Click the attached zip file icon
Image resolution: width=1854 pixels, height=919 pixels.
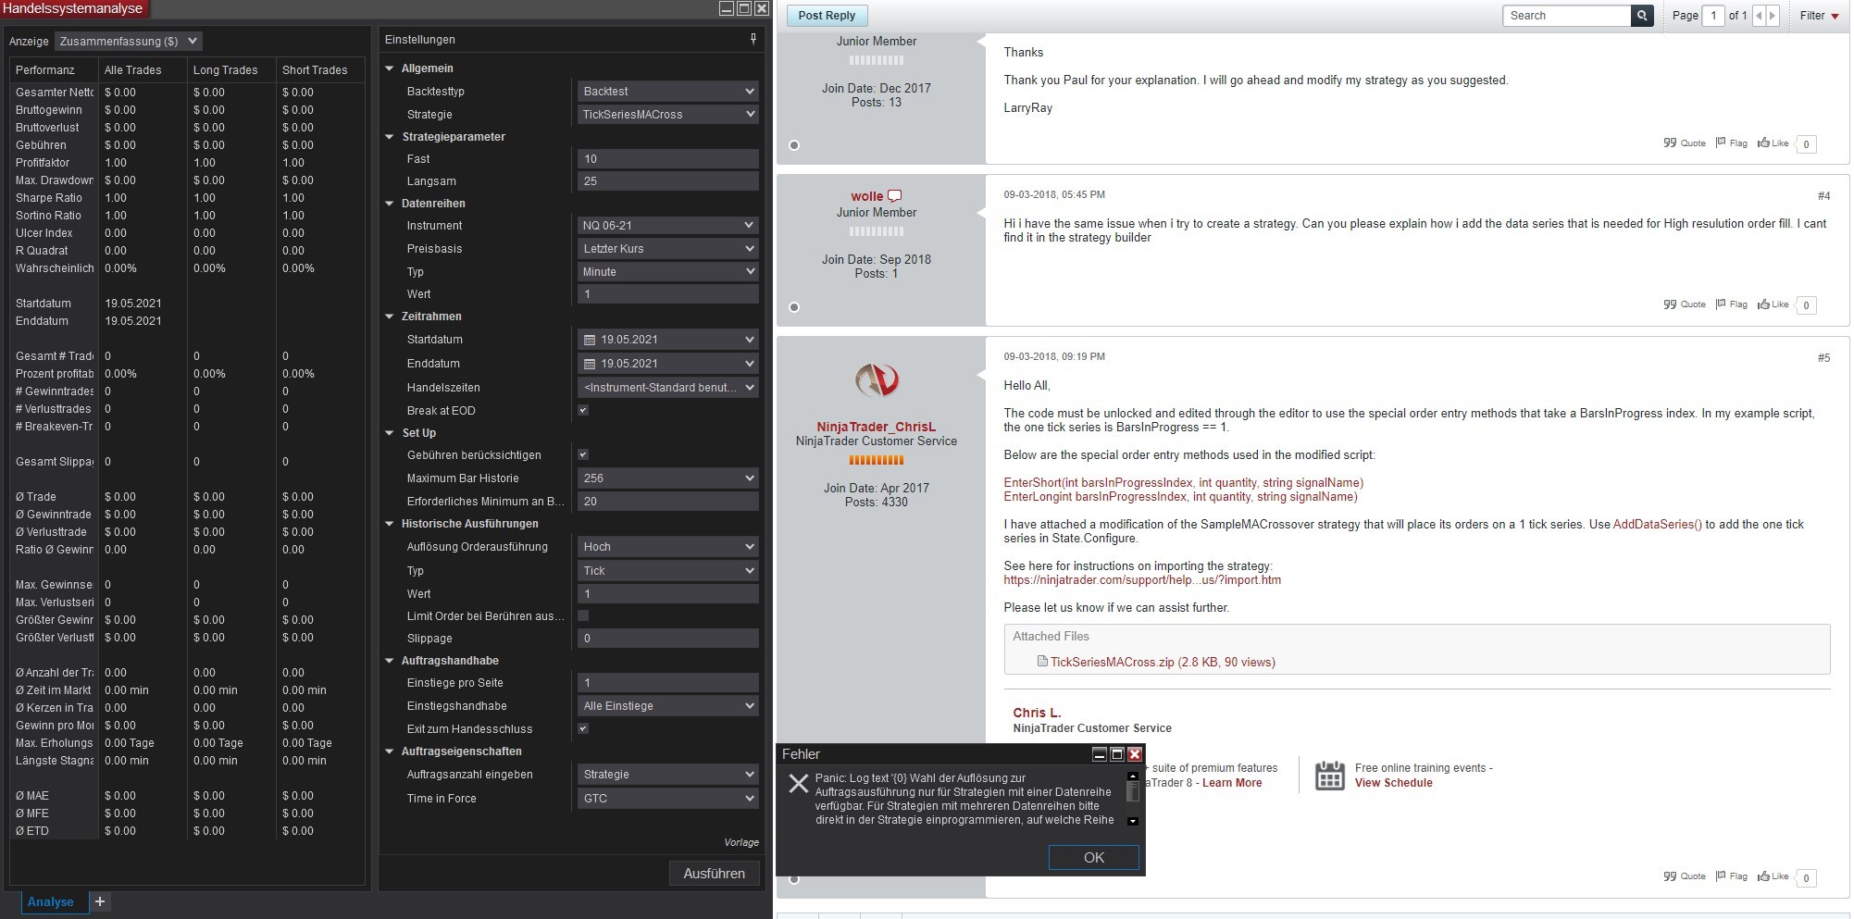pyautogui.click(x=1042, y=662)
